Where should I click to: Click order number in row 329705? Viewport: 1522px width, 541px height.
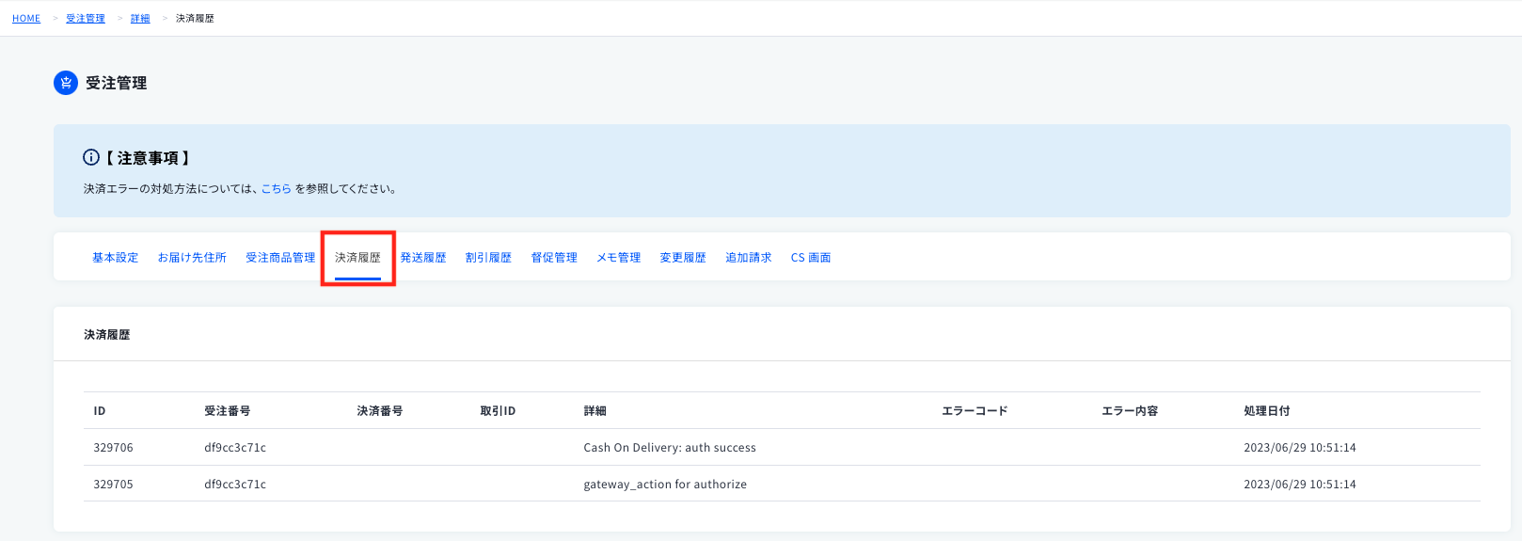coord(235,485)
